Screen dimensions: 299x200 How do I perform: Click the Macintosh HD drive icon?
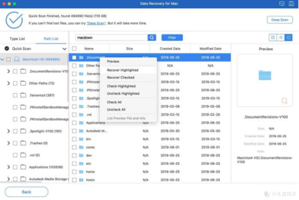tap(17, 59)
